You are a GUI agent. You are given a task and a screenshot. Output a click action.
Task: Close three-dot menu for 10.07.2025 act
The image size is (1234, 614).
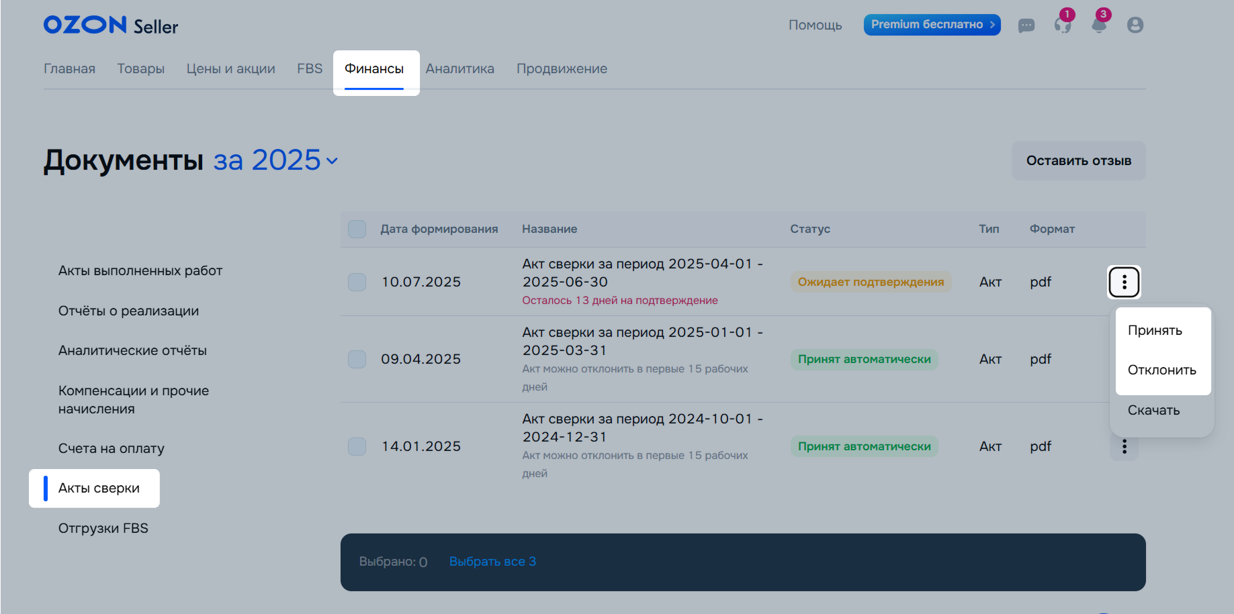point(1124,282)
